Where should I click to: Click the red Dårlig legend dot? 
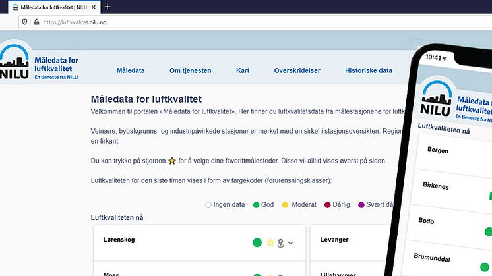[327, 205]
